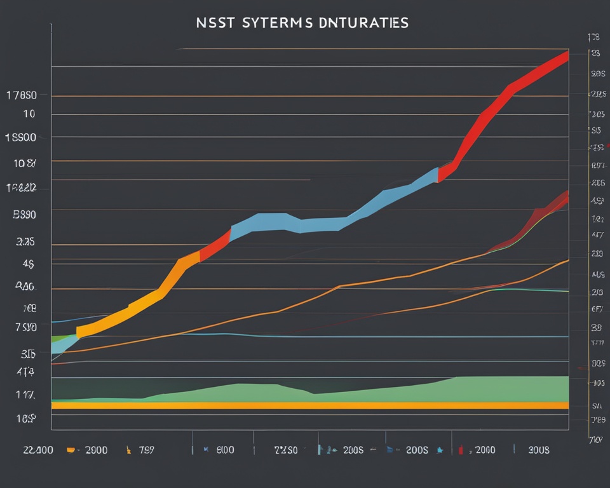Click the orange marker icon beside 797
610x488 pixels.
click(x=128, y=451)
